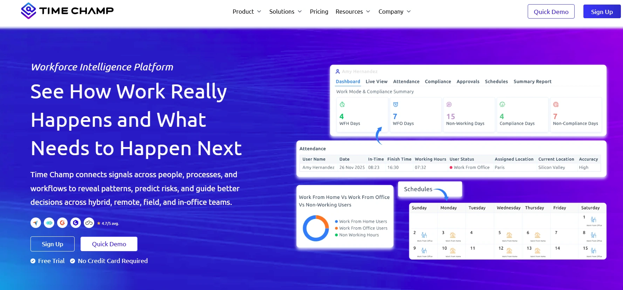Click the 'Silicon Valley' current location cell
The image size is (623, 290).
point(552,167)
